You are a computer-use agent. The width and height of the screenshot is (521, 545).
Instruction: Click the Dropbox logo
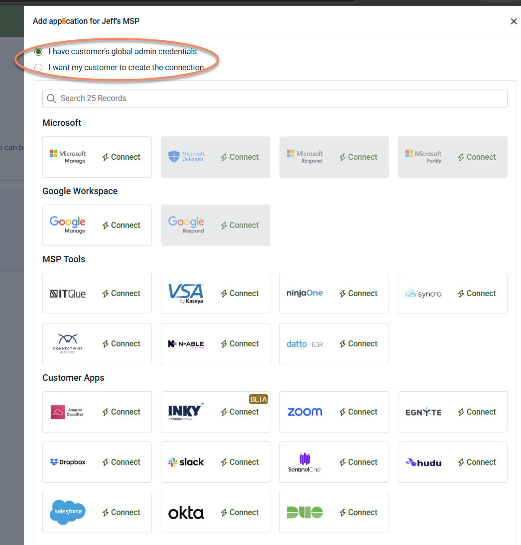click(x=68, y=462)
